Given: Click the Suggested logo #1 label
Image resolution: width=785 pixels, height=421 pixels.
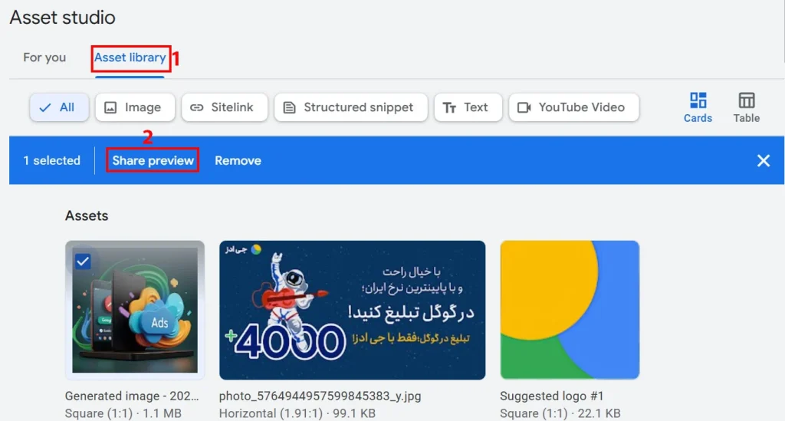Looking at the screenshot, I should [552, 396].
